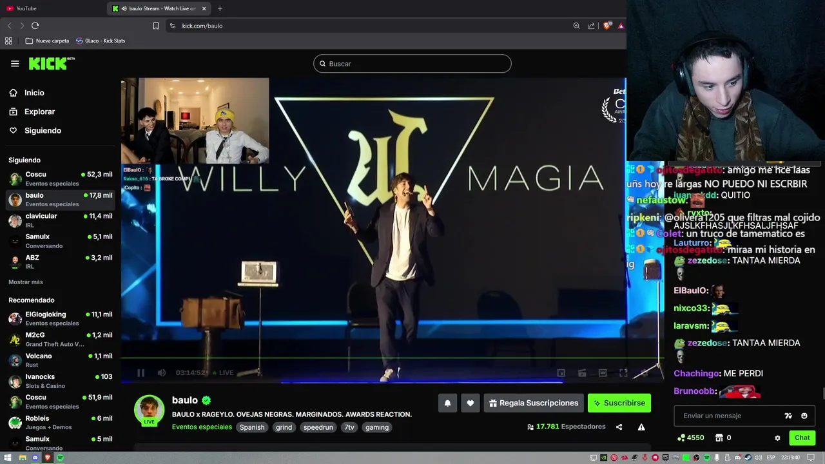
Task: Reload the page
Action: point(35,26)
